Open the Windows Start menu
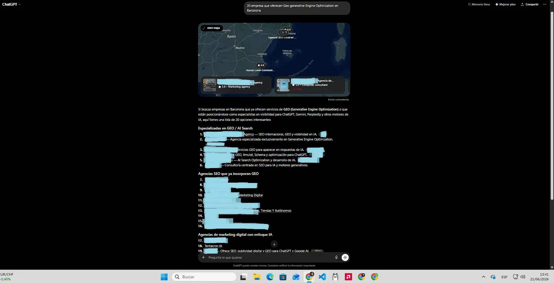The height and width of the screenshot is (283, 554). 164,277
